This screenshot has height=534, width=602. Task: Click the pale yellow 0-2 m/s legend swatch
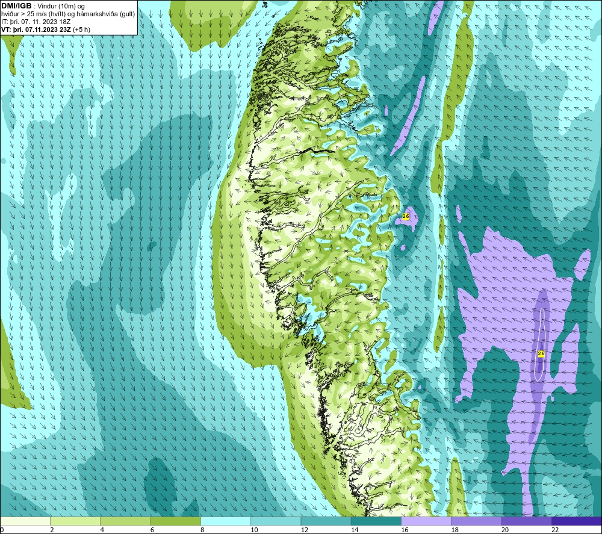tap(25, 521)
